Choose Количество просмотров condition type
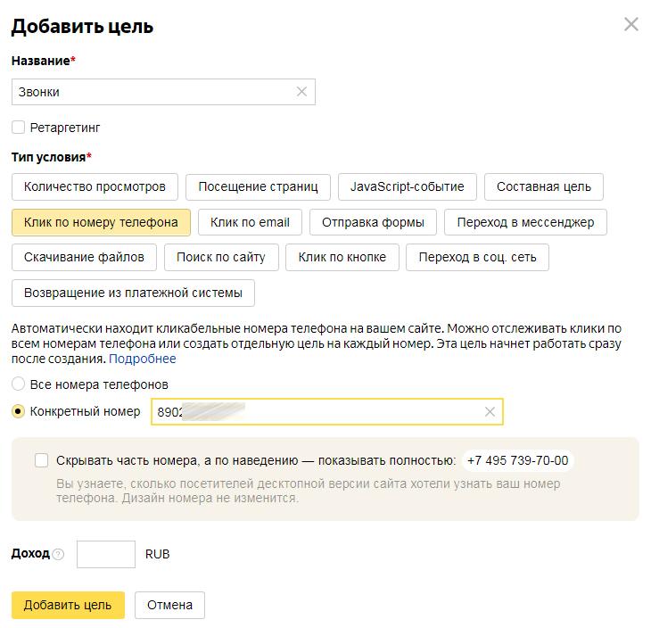 95,186
